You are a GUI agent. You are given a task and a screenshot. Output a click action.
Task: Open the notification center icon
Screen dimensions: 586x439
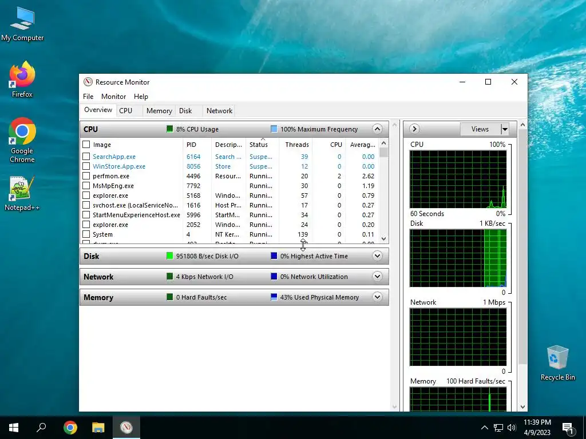pyautogui.click(x=567, y=428)
